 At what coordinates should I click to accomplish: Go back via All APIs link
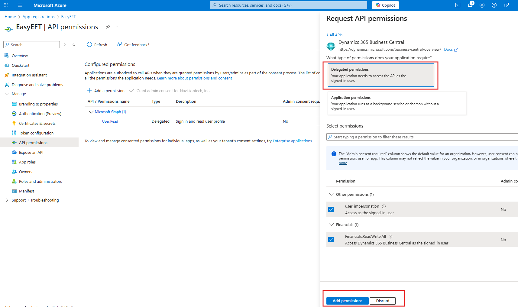tap(335, 35)
